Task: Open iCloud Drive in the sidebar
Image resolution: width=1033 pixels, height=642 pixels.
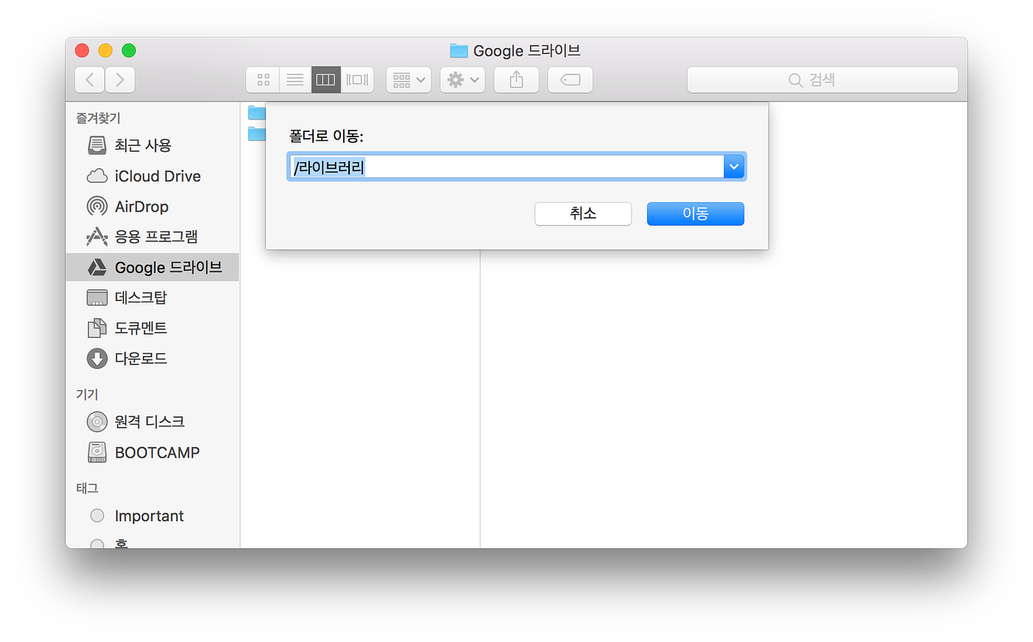Action: [x=152, y=176]
